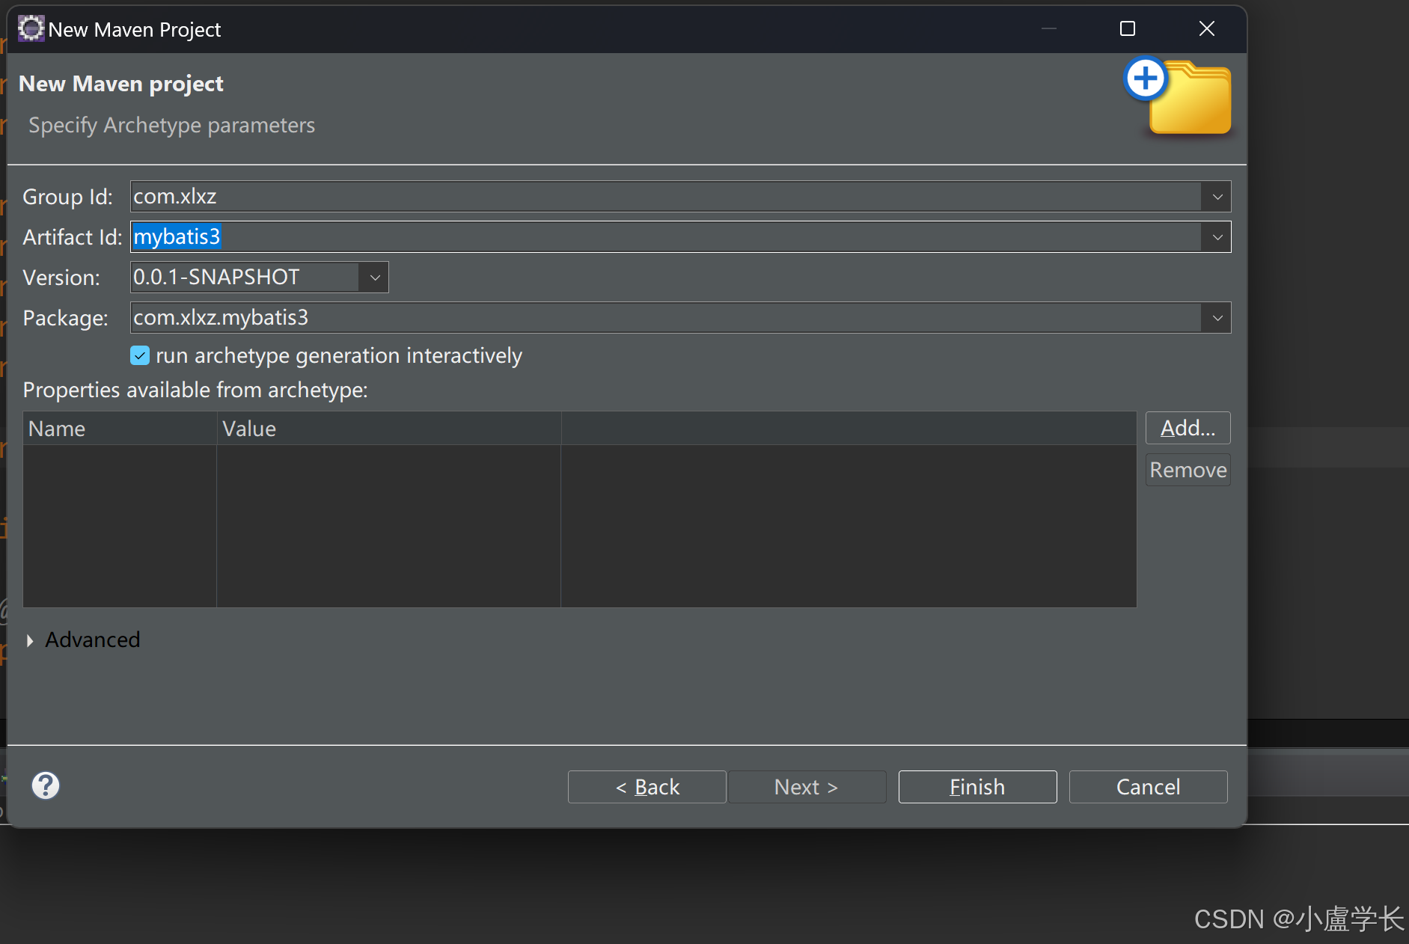Uncheck run archetype generation interactively
Viewport: 1409px width, 944px height.
(x=140, y=355)
